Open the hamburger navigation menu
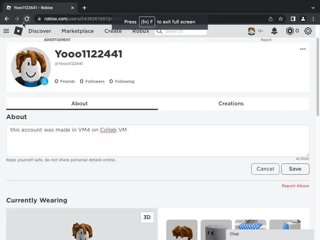 6,31
